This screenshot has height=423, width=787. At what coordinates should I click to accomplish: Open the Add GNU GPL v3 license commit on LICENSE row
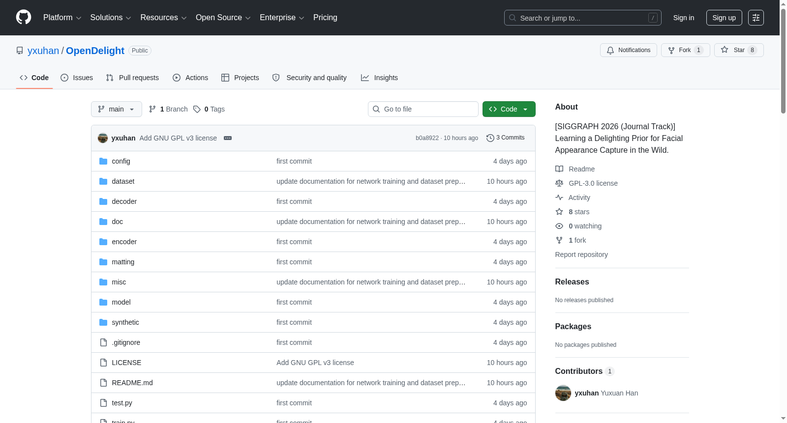[x=315, y=363]
